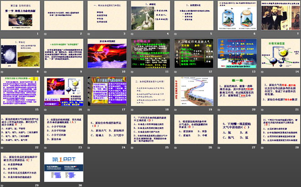The height and width of the screenshot is (187, 301).
Task: Click the animation star icon under slide 8
Action: point(2,72)
